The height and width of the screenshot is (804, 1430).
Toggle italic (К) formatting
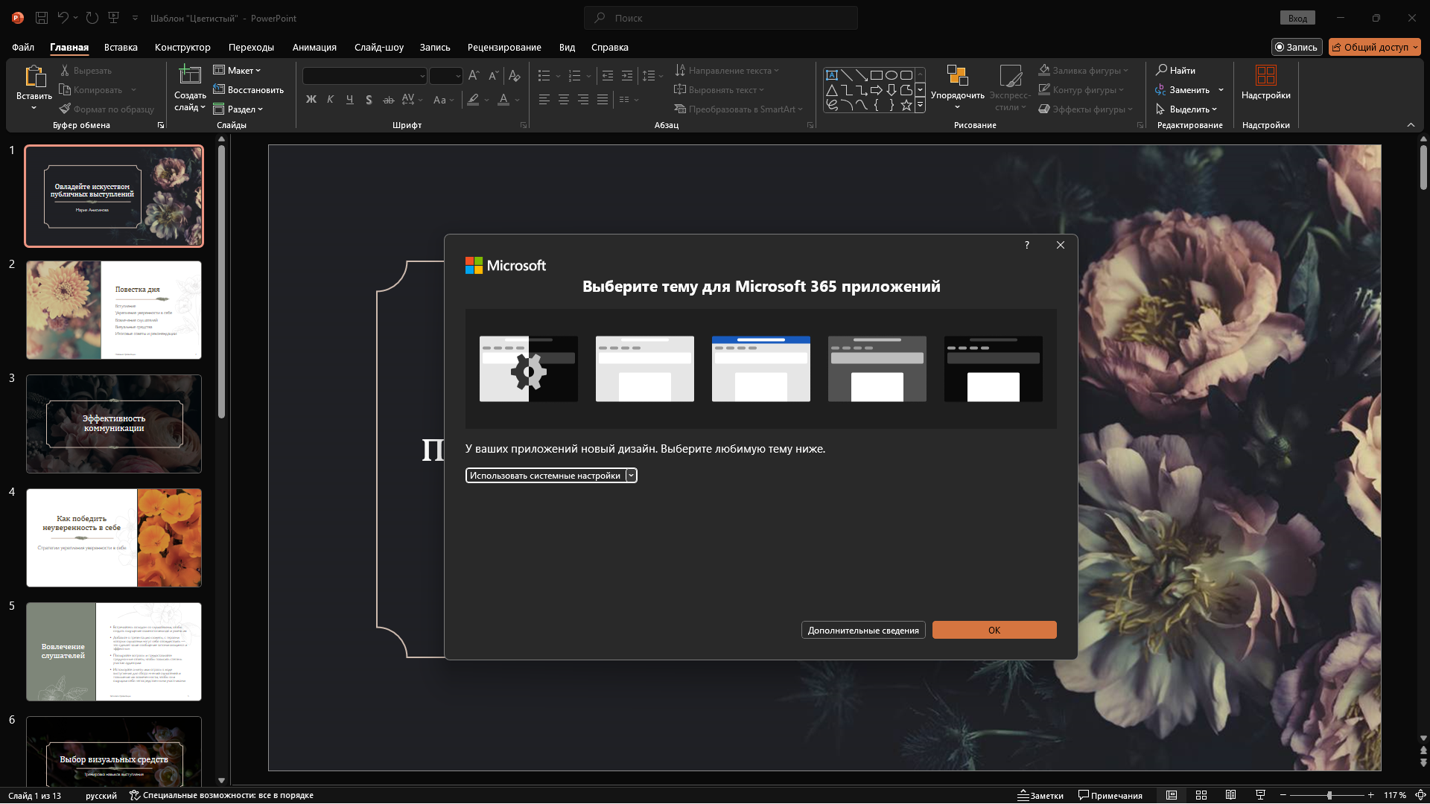point(330,100)
